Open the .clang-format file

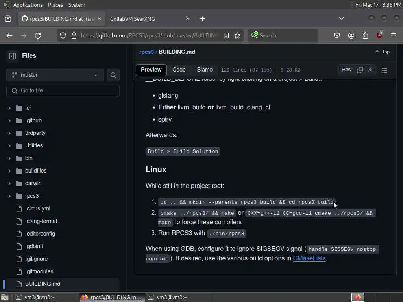[x=41, y=221]
